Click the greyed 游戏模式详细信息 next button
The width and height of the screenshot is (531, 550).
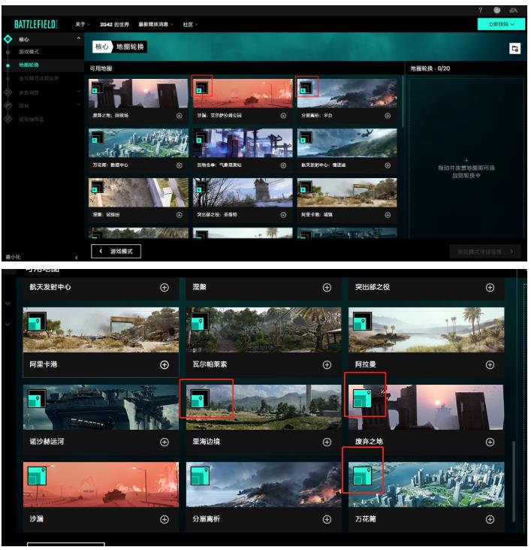pyautogui.click(x=485, y=252)
